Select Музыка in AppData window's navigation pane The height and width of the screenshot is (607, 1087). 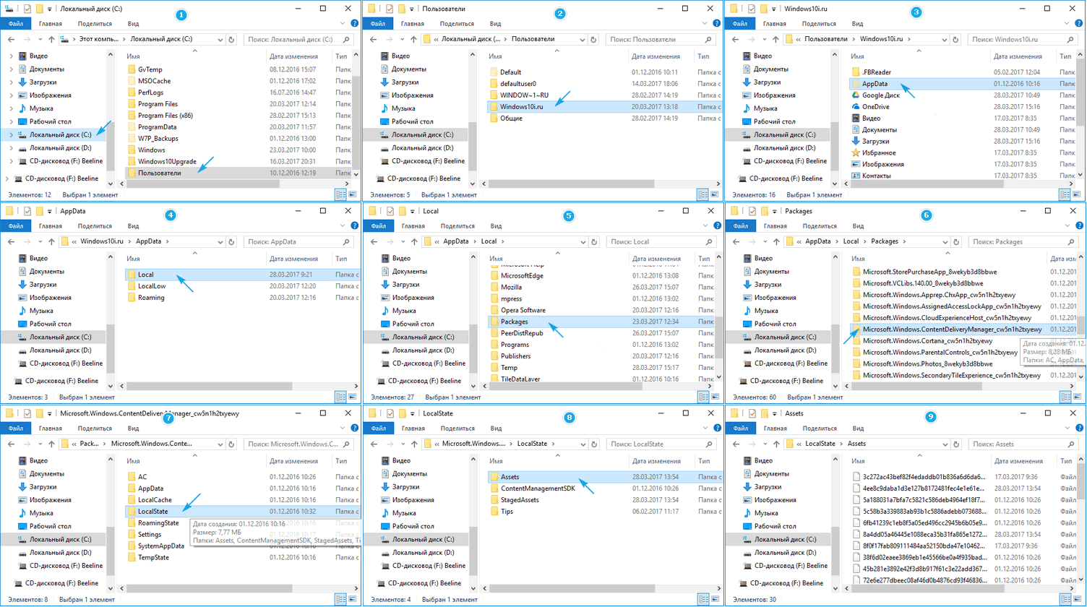[x=41, y=311]
